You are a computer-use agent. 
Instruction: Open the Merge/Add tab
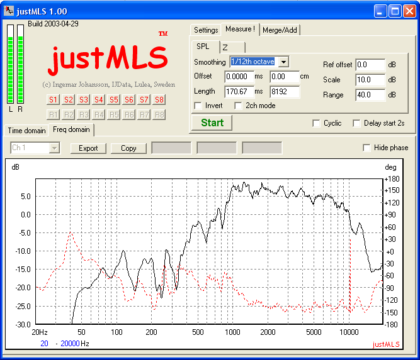(x=280, y=30)
